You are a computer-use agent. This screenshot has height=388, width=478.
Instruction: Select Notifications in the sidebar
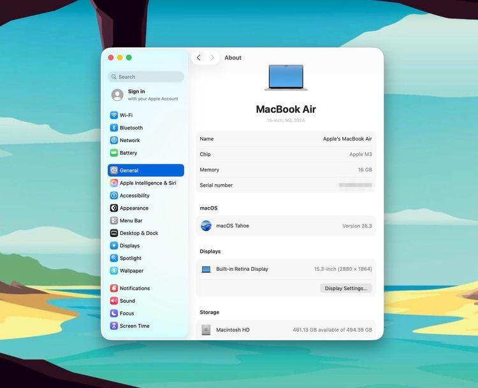(x=134, y=289)
